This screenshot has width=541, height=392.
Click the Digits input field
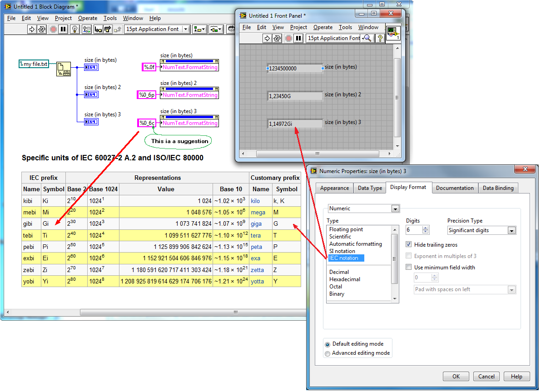tap(414, 230)
